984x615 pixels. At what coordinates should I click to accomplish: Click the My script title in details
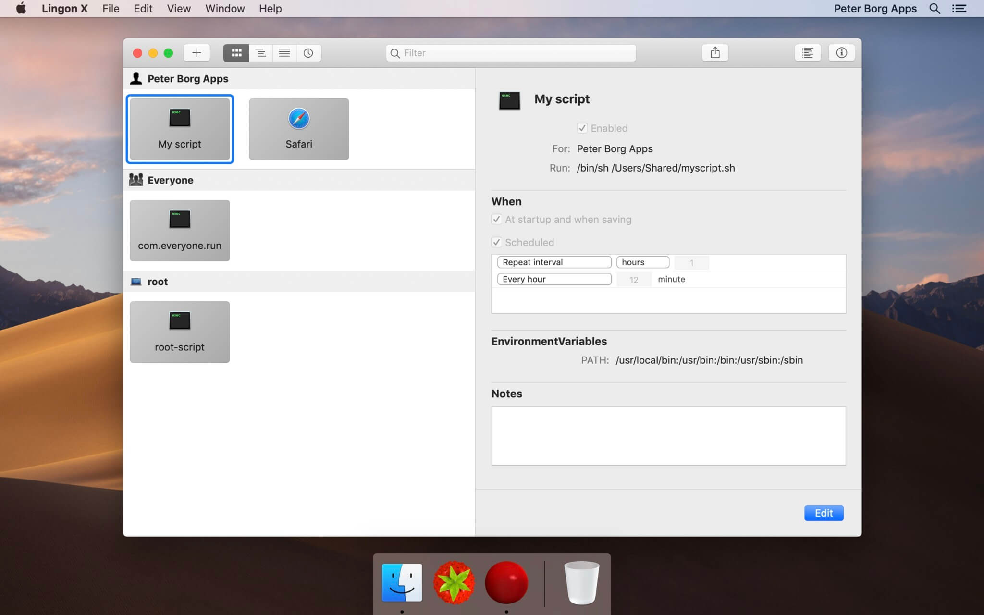[562, 99]
